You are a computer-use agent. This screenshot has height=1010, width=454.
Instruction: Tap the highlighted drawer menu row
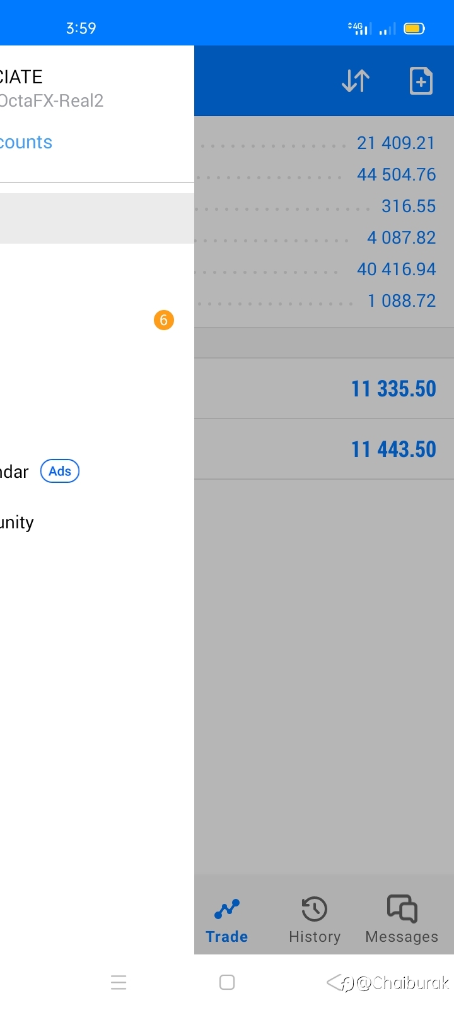(97, 218)
